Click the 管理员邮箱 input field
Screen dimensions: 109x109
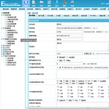(x=70, y=36)
